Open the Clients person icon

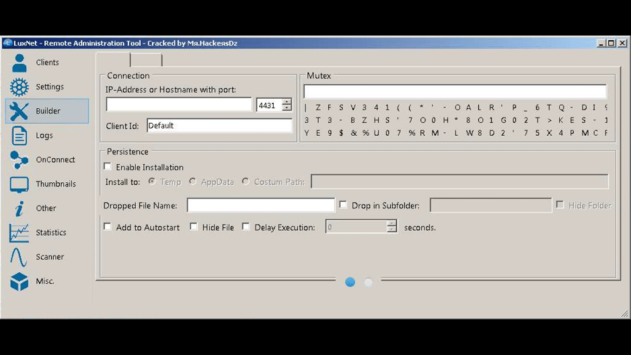[x=19, y=62]
